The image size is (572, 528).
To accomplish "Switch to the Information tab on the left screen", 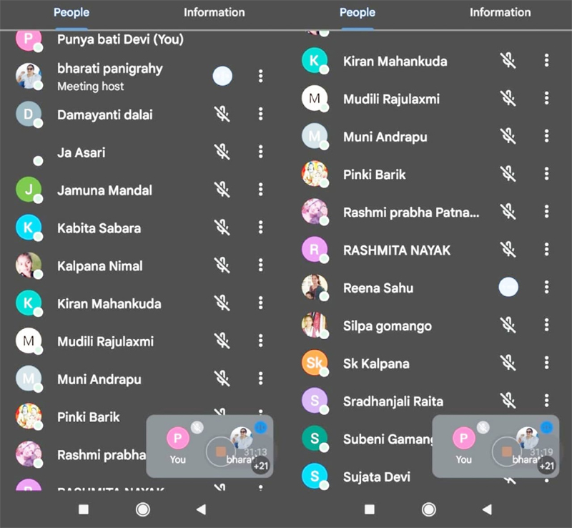I will (x=214, y=12).
